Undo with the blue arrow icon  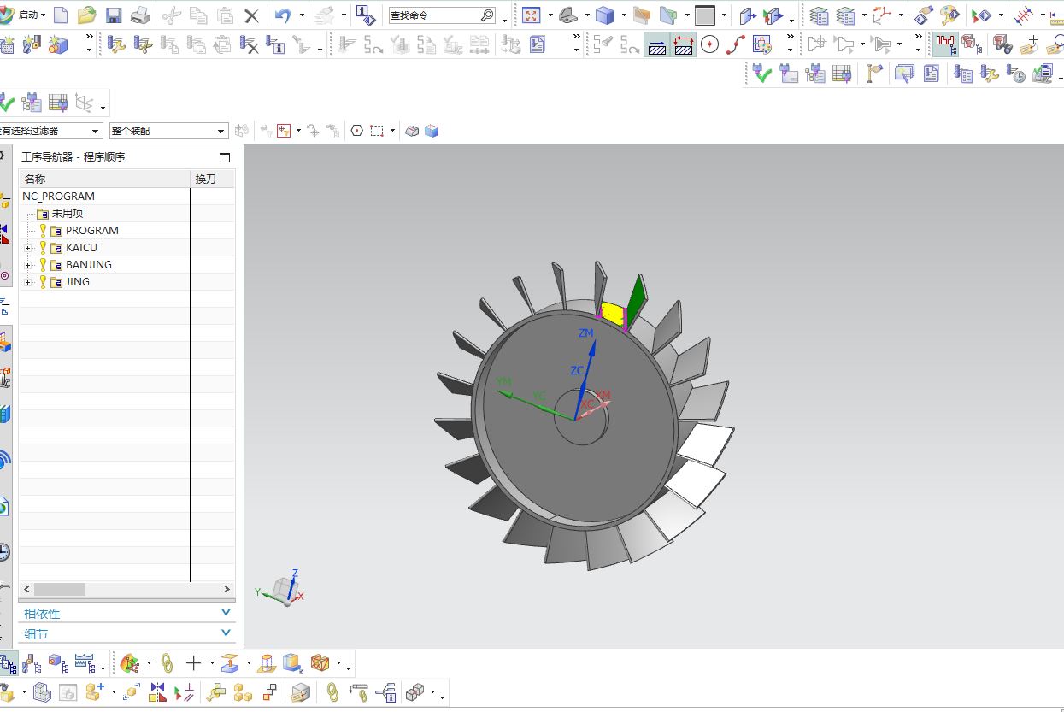click(x=283, y=15)
